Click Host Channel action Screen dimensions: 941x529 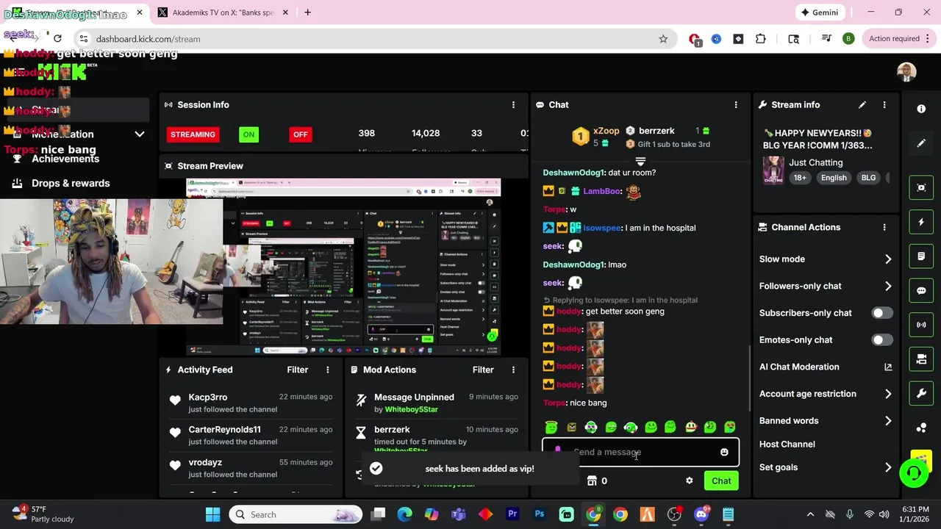(787, 445)
